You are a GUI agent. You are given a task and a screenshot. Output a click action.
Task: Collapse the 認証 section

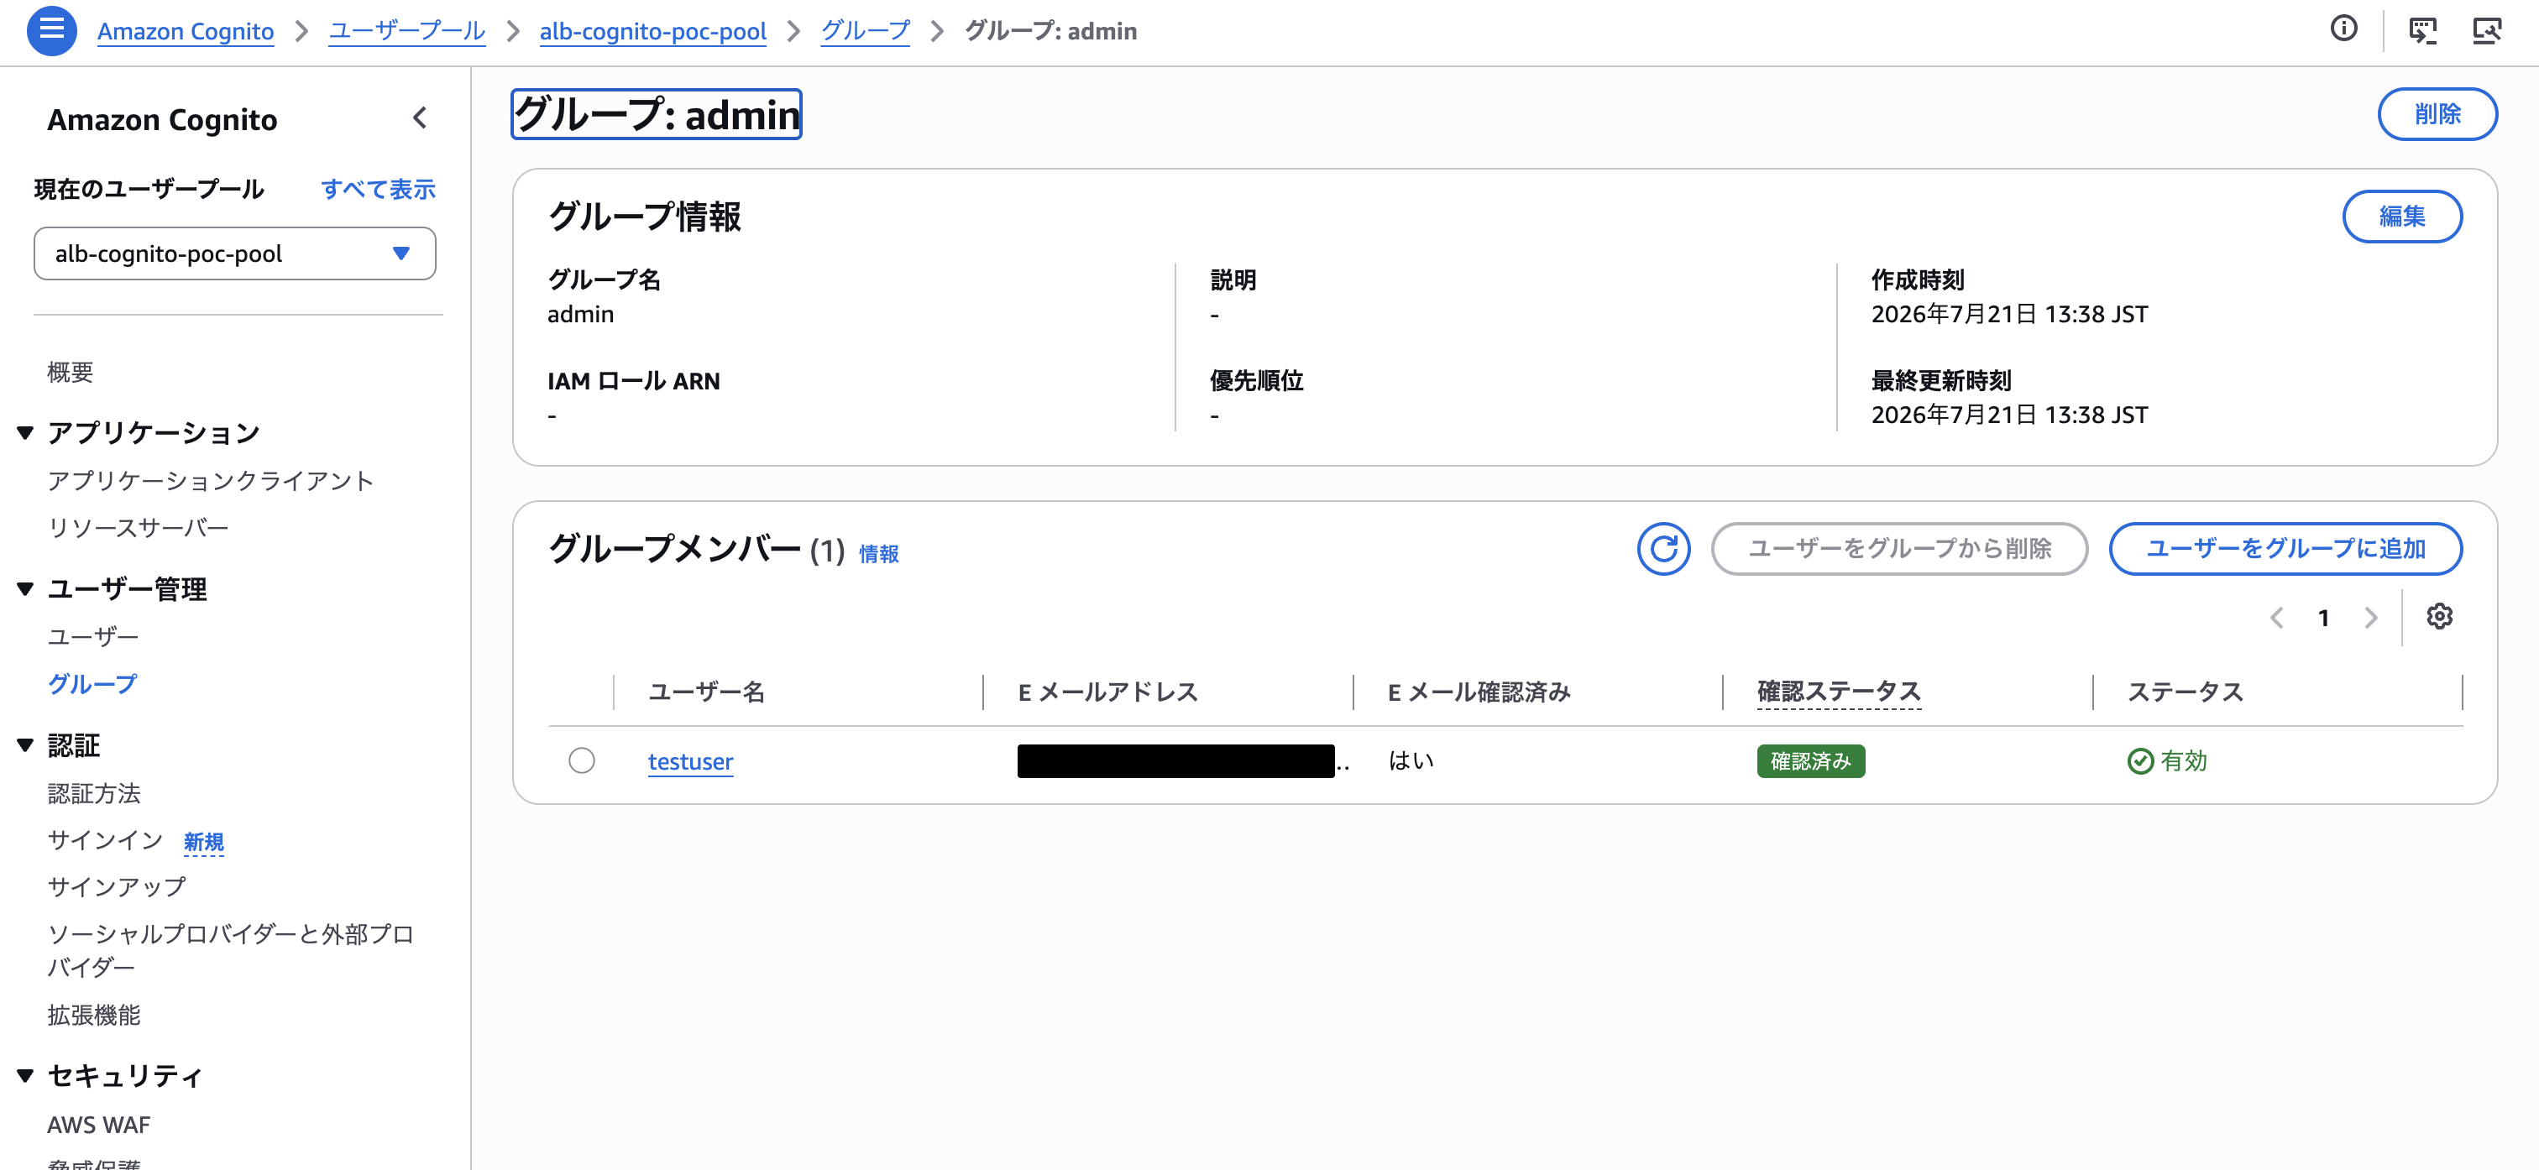[26, 745]
